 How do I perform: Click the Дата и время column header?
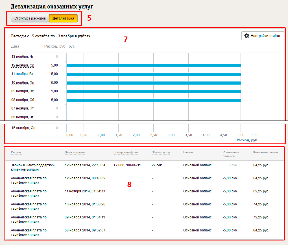[75, 152]
